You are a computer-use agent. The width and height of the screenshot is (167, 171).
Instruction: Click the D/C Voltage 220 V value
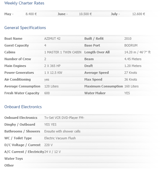click(48, 145)
